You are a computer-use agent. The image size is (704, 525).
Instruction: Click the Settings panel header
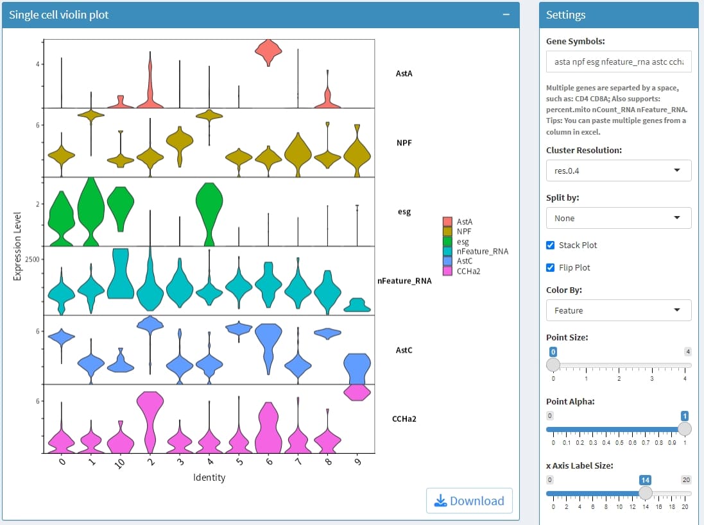click(618, 15)
